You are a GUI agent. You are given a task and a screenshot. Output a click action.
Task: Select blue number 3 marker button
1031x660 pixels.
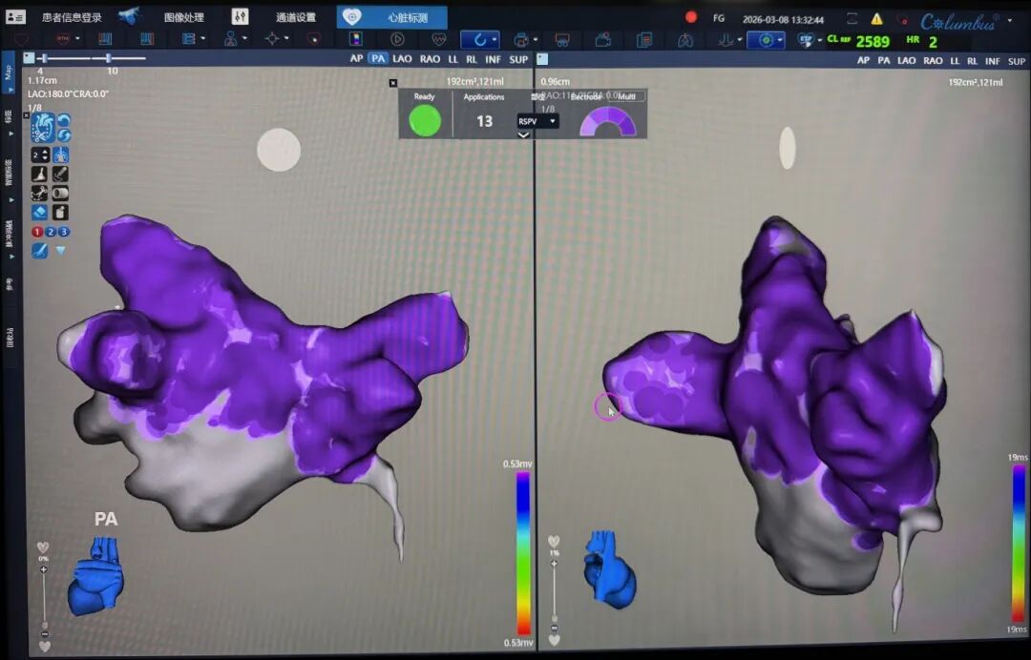coord(64,232)
